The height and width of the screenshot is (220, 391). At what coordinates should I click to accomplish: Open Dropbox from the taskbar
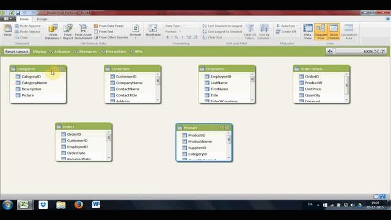pyautogui.click(x=43, y=205)
